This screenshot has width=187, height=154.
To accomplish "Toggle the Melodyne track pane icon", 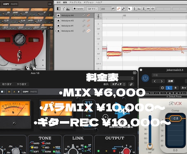I will [x=59, y=9].
